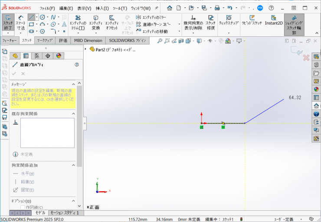Click the Rapid Sketch (ラピッドスケッチ) icon

[252, 20]
